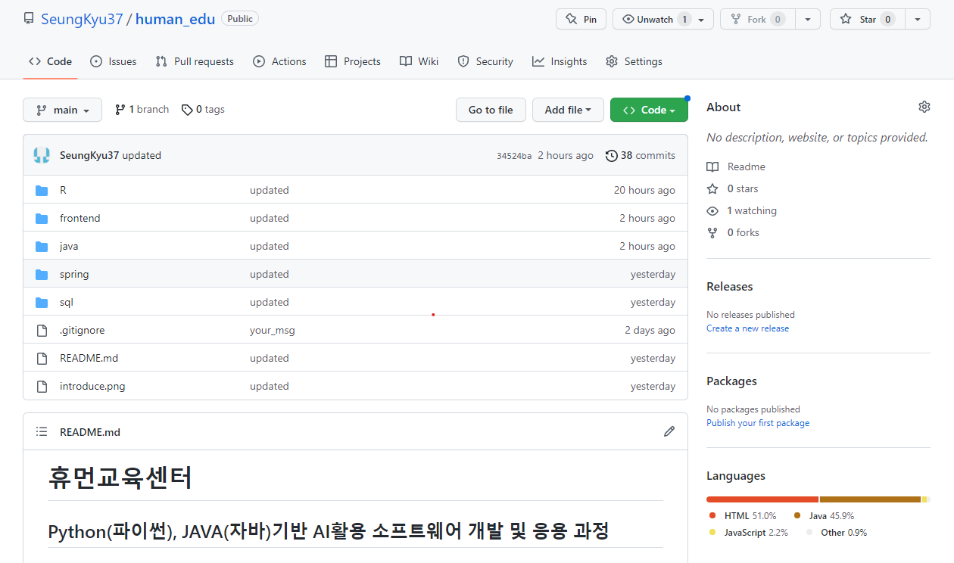Pin the repository with the Pin button
The image size is (954, 563).
point(581,19)
